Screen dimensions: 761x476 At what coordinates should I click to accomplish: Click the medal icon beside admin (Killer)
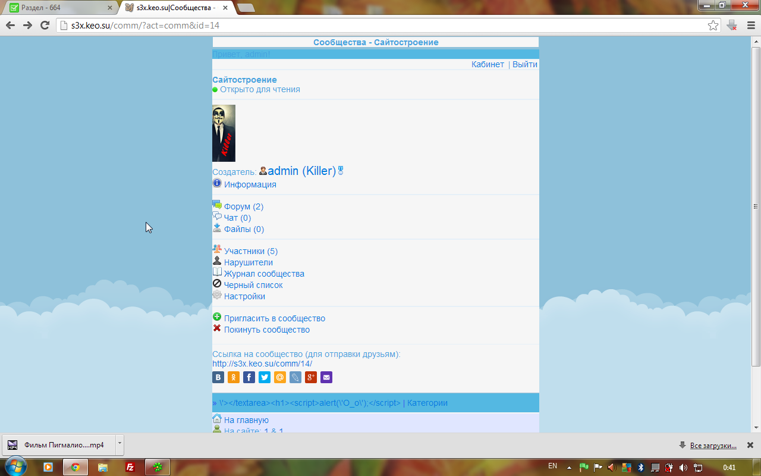coord(341,171)
